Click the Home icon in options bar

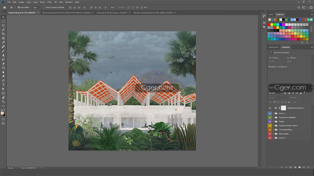[4, 7]
